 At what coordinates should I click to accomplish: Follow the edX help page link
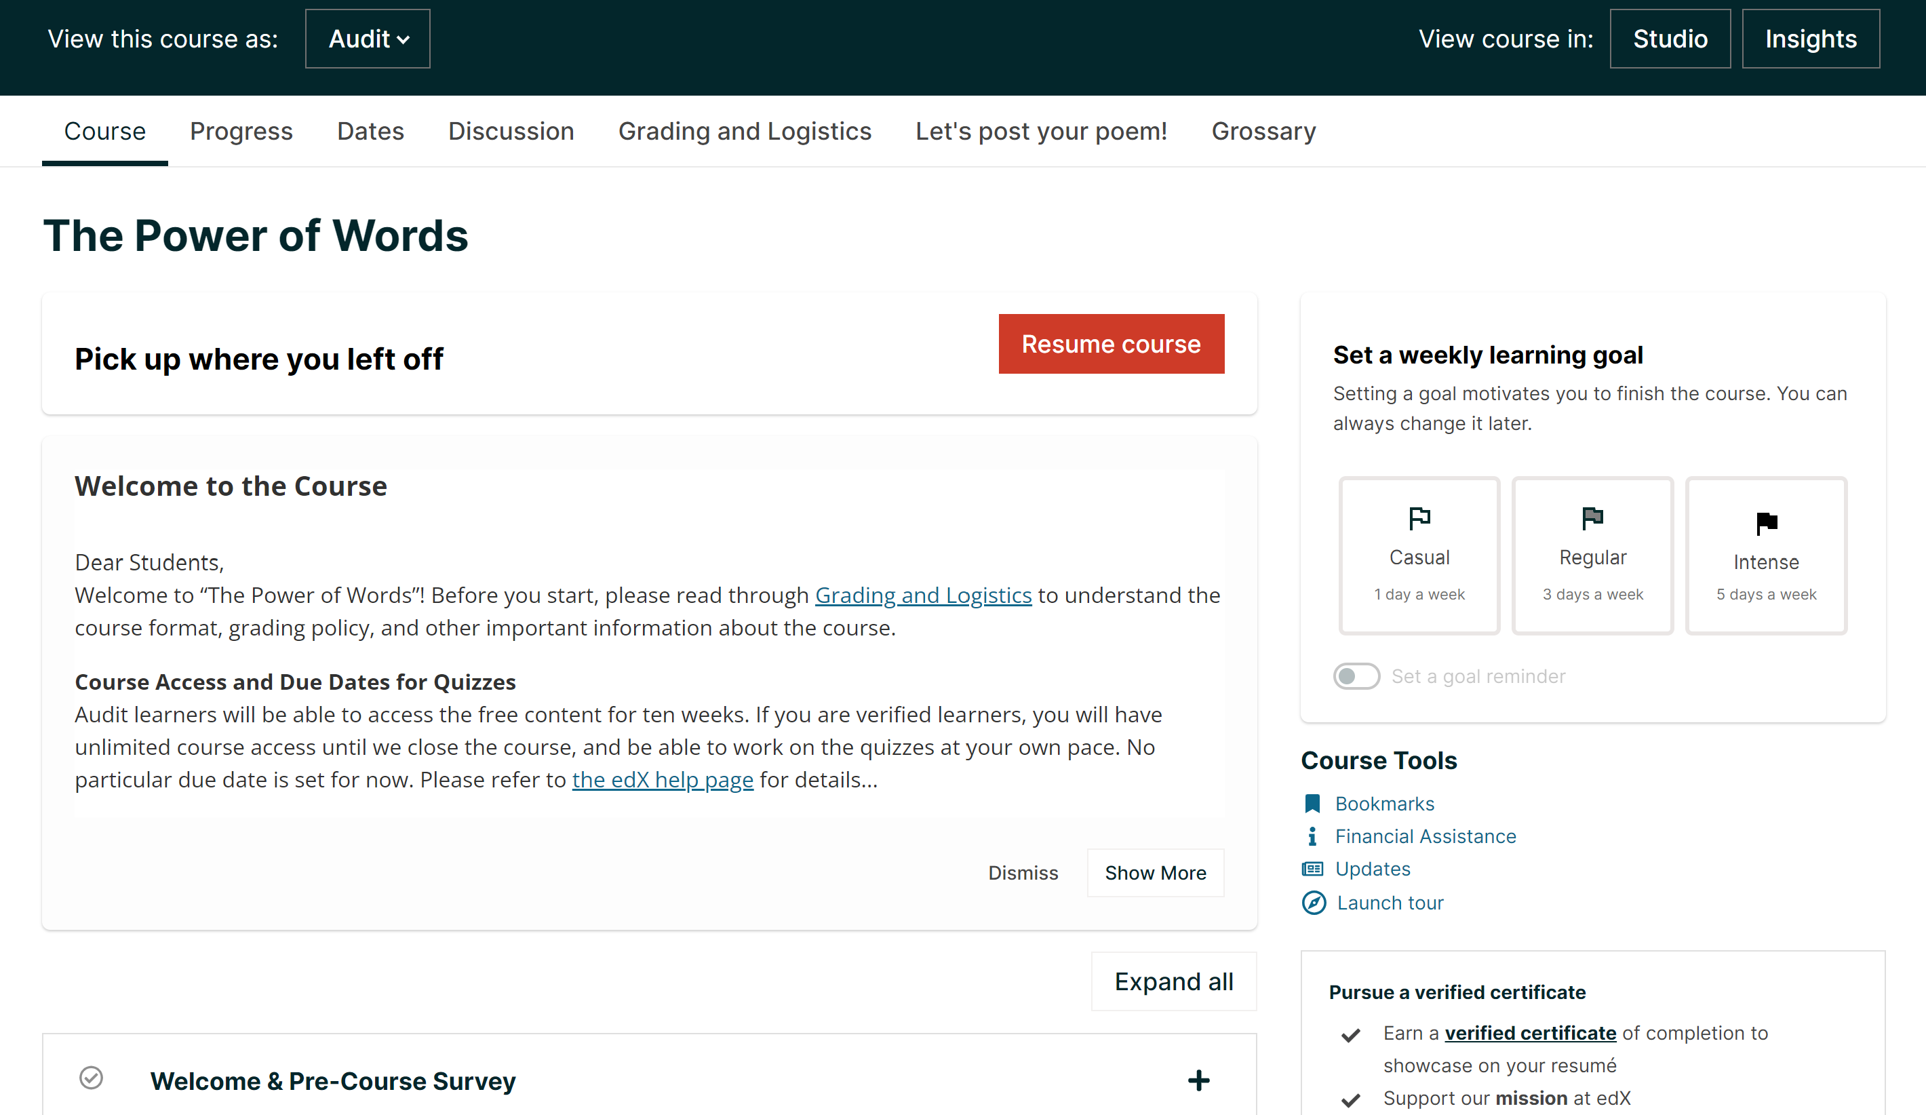tap(662, 780)
